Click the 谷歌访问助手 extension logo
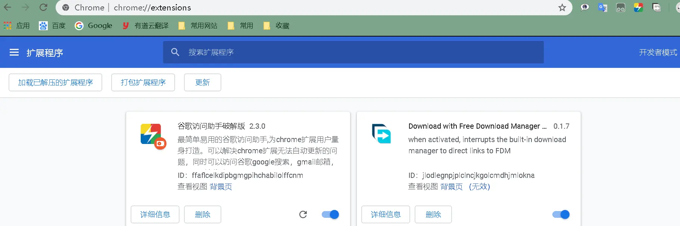 153,136
